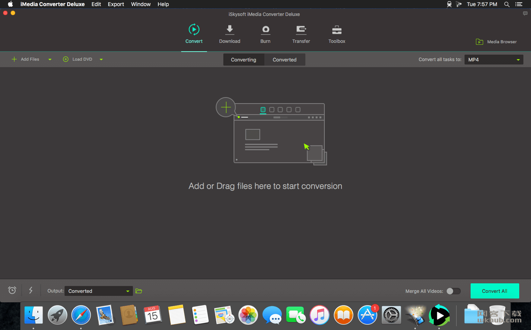Open Photos in the Dock
This screenshot has width=531, height=330.
point(248,315)
